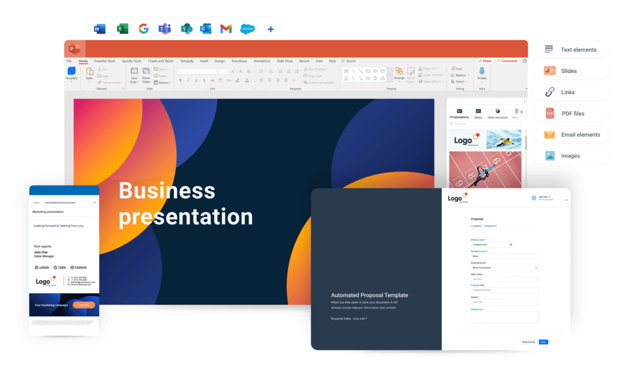
Task: Click Find in the Editing group
Action: (456, 69)
